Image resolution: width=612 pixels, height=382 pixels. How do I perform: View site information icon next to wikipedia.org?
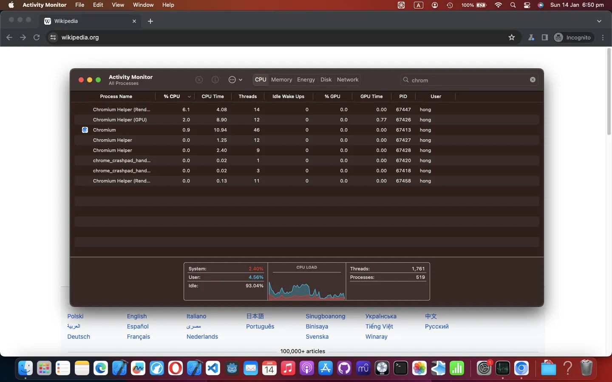tap(53, 37)
